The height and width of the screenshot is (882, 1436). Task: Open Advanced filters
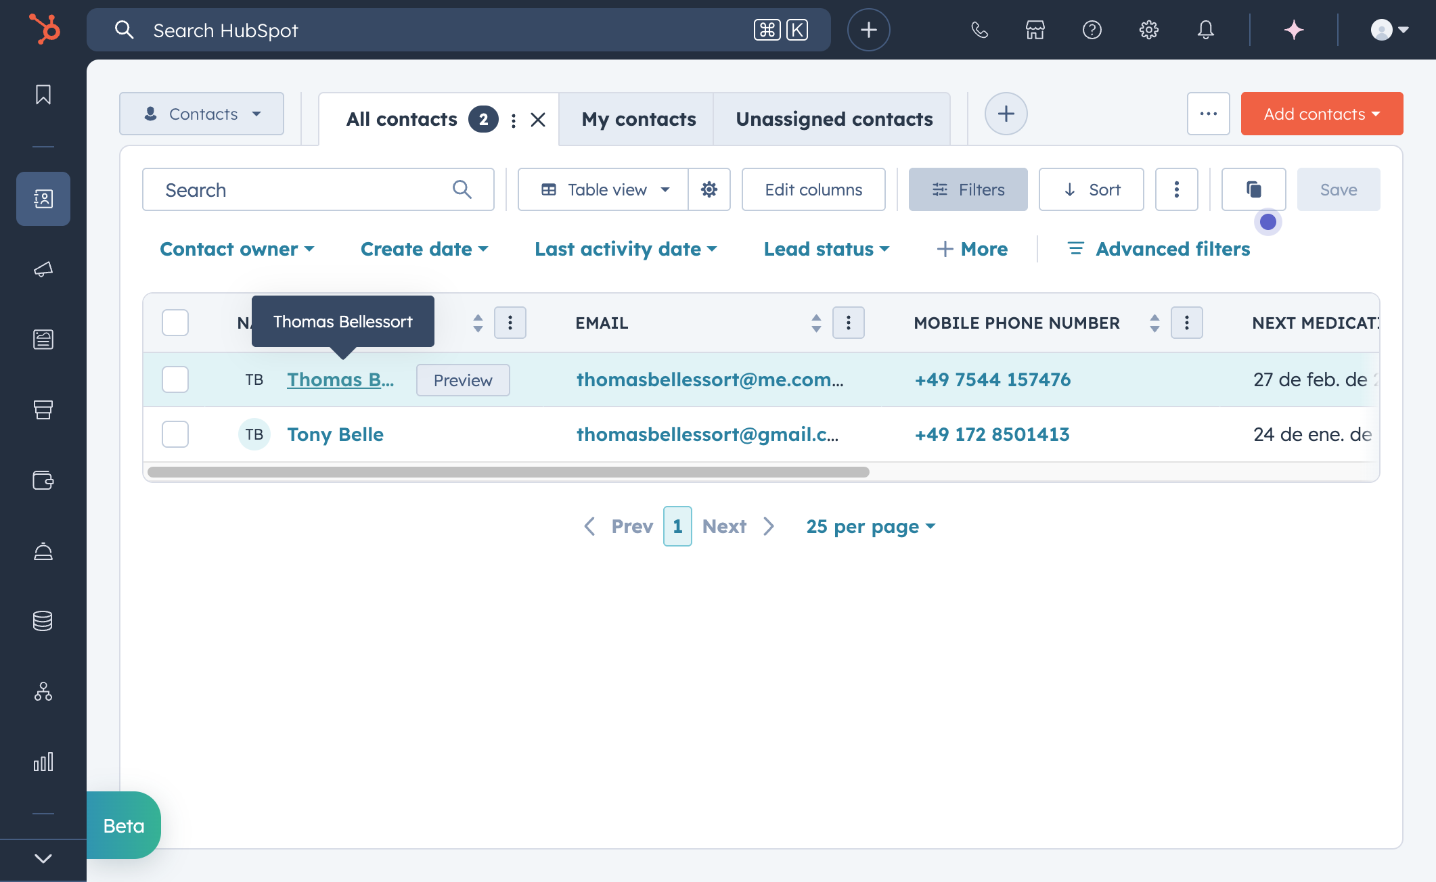pyautogui.click(x=1159, y=249)
